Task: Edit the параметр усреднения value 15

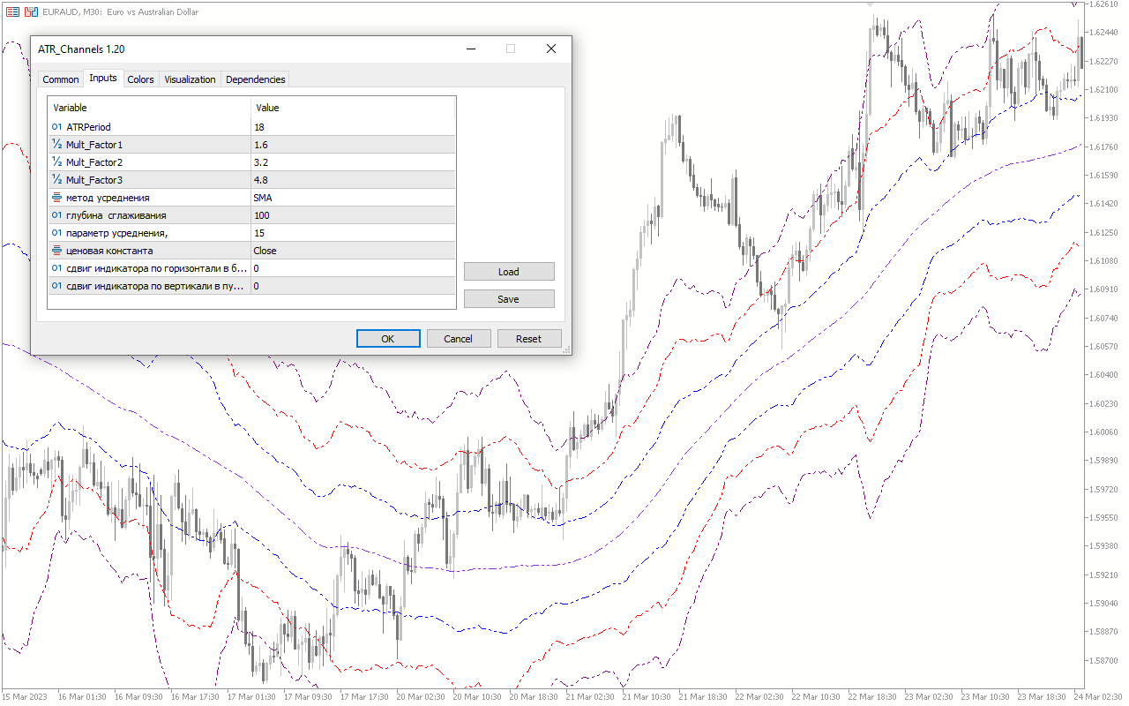Action: coord(353,233)
